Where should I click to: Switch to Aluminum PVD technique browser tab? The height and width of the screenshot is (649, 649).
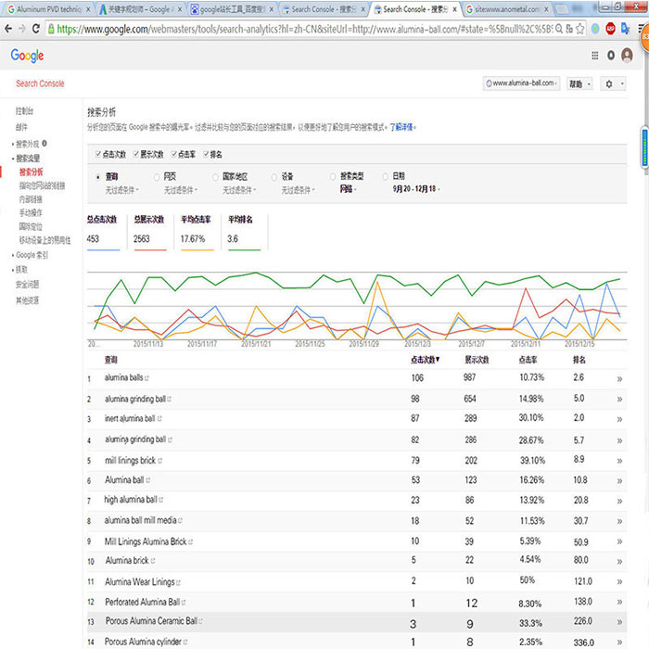pyautogui.click(x=49, y=9)
